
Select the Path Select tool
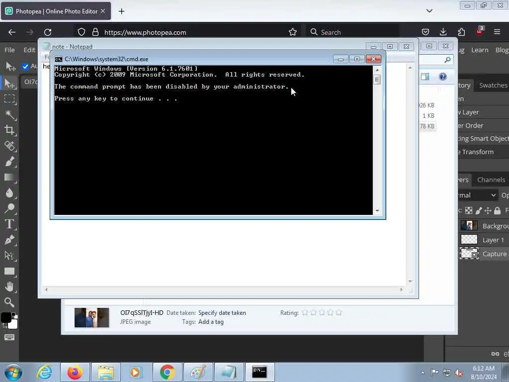[x=10, y=256]
